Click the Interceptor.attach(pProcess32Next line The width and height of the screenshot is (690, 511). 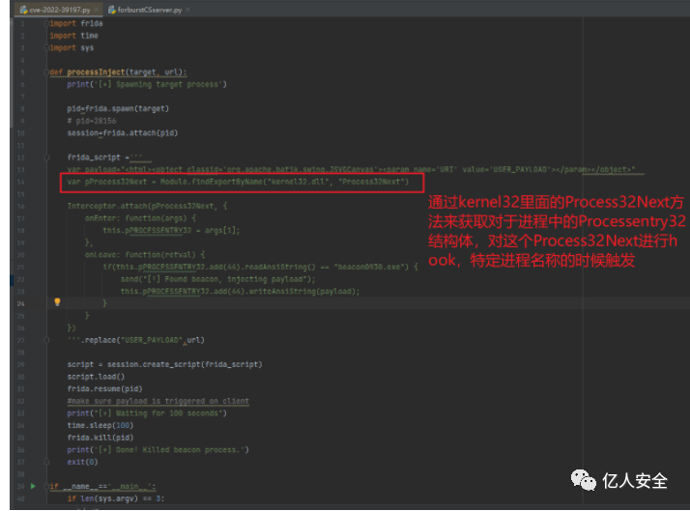coord(147,206)
